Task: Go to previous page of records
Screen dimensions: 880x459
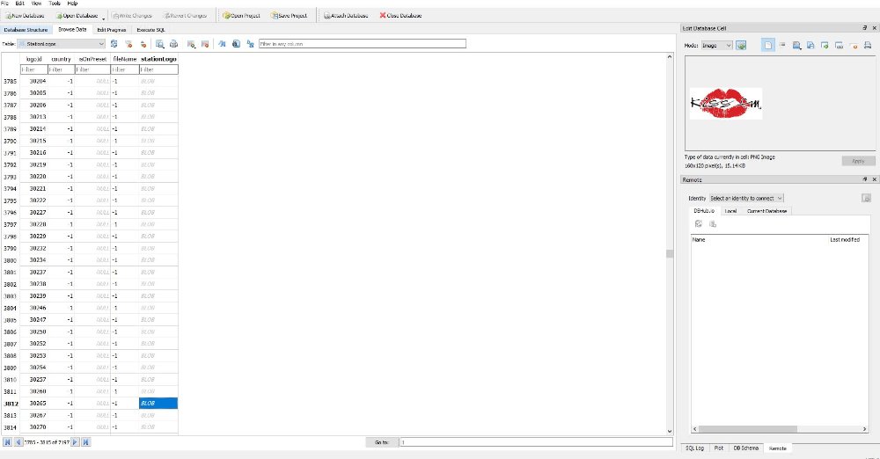Action: click(18, 442)
